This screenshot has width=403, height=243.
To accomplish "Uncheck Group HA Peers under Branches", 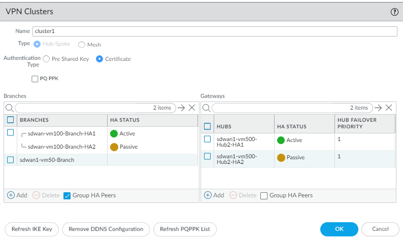I will coord(66,196).
